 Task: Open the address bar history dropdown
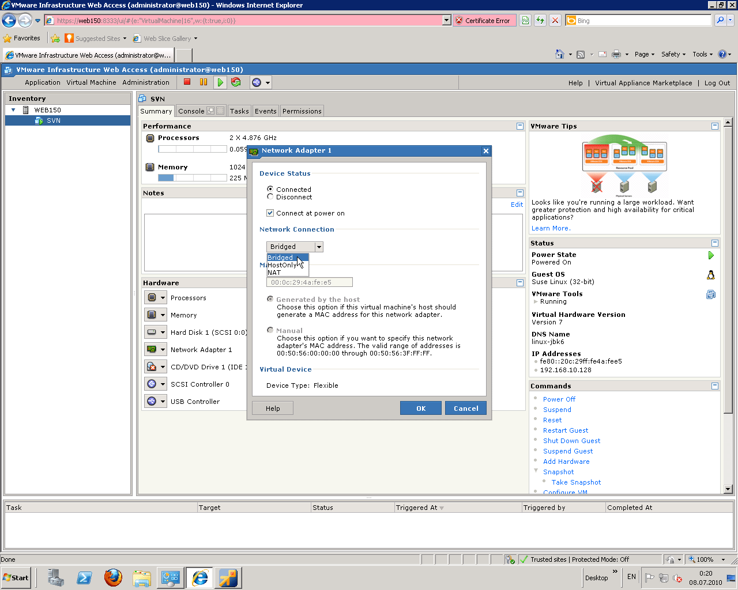tap(446, 20)
